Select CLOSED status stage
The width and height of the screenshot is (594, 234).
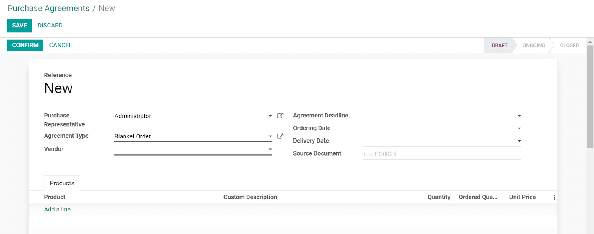[569, 45]
